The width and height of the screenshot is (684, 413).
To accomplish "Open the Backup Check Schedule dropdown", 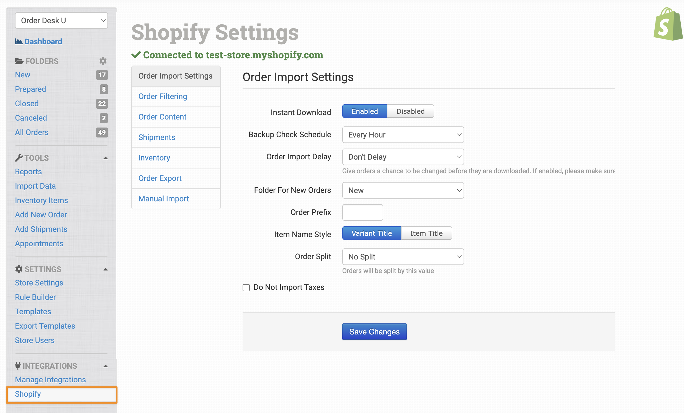I will click(403, 135).
